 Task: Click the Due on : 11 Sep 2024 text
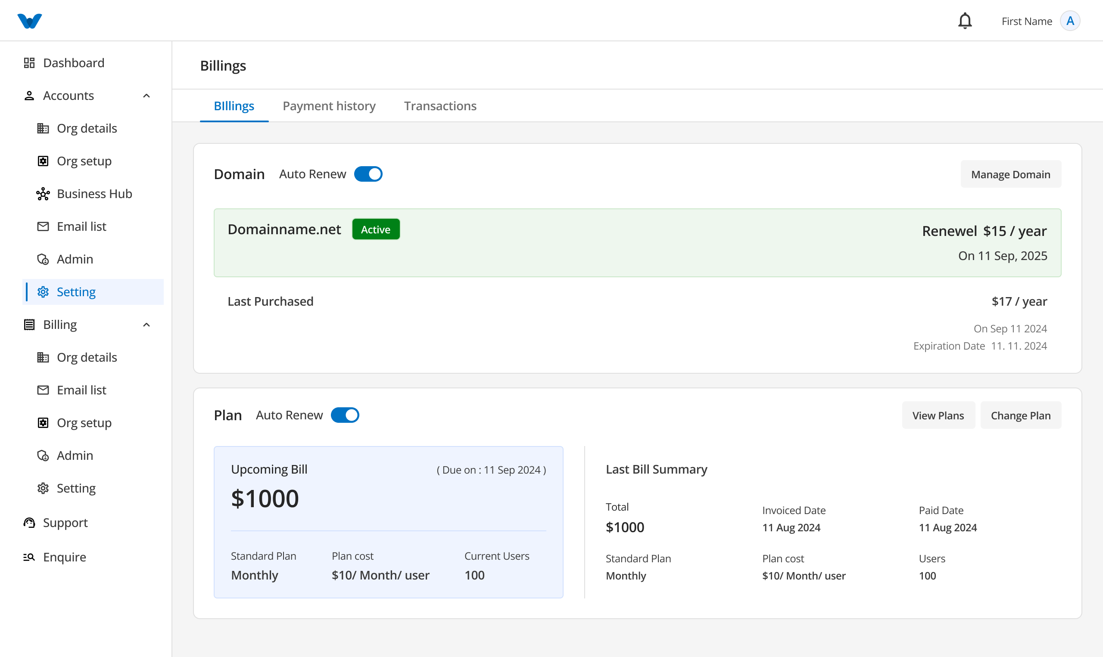pos(491,470)
